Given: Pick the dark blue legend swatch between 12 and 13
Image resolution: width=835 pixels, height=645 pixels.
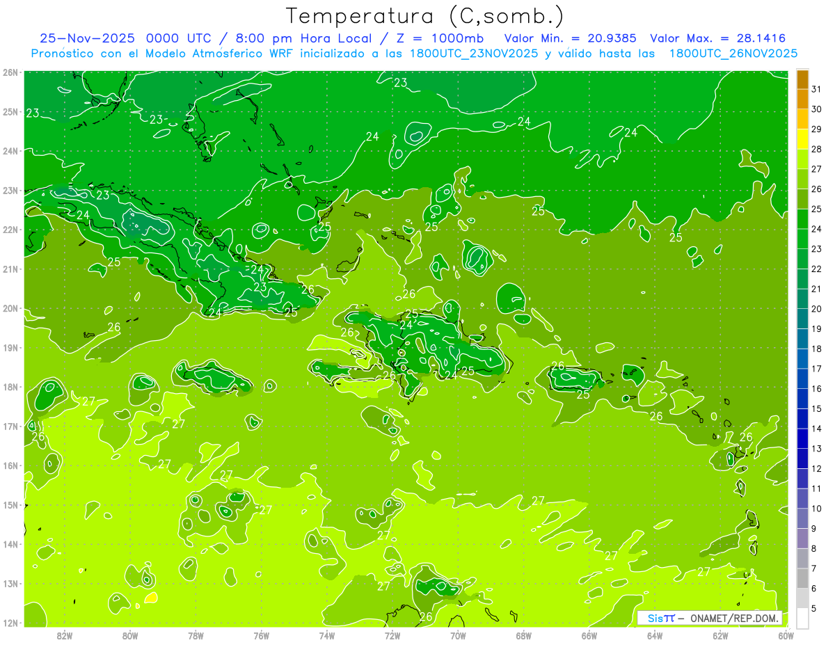Looking at the screenshot, I should click(x=802, y=459).
